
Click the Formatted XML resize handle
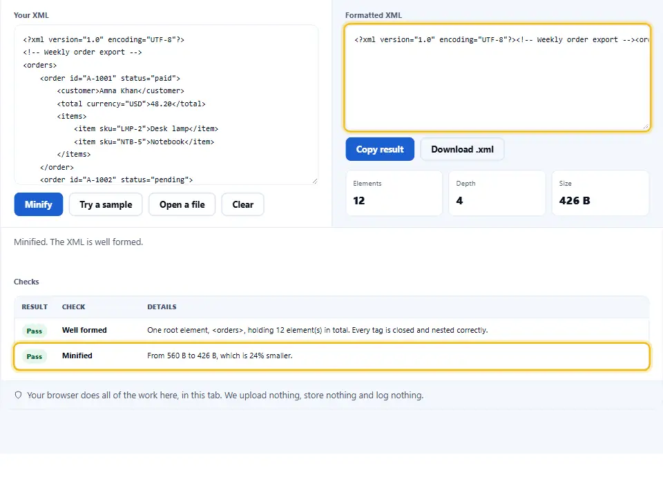[x=646, y=126]
